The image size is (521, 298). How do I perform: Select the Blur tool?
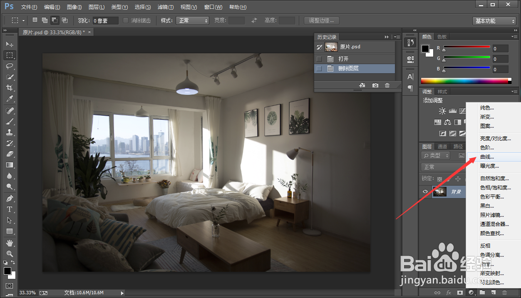10,176
